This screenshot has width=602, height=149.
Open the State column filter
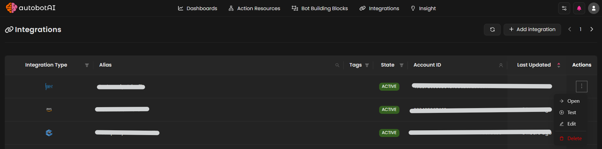401,65
